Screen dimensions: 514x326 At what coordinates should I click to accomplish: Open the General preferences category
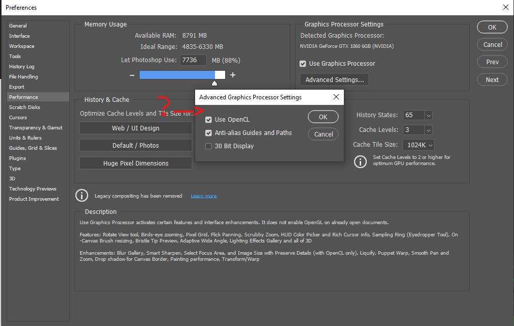(x=17, y=25)
